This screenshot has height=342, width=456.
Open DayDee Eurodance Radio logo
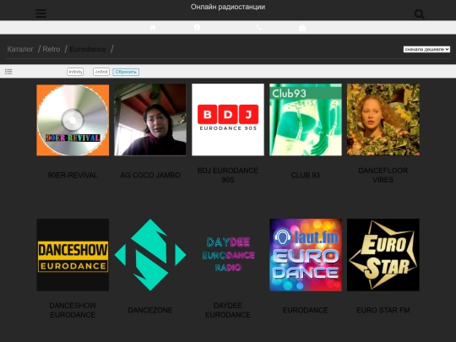point(228,255)
